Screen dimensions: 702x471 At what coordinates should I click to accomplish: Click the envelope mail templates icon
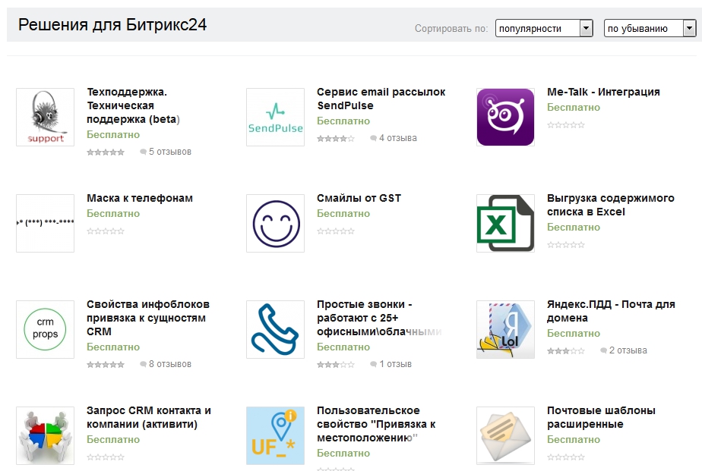click(x=505, y=436)
